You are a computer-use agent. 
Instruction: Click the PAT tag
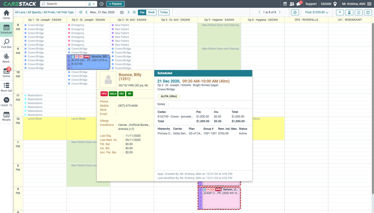click(122, 94)
